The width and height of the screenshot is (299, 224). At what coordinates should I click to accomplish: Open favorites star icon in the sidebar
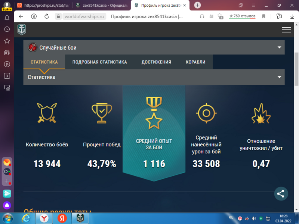coord(7,41)
